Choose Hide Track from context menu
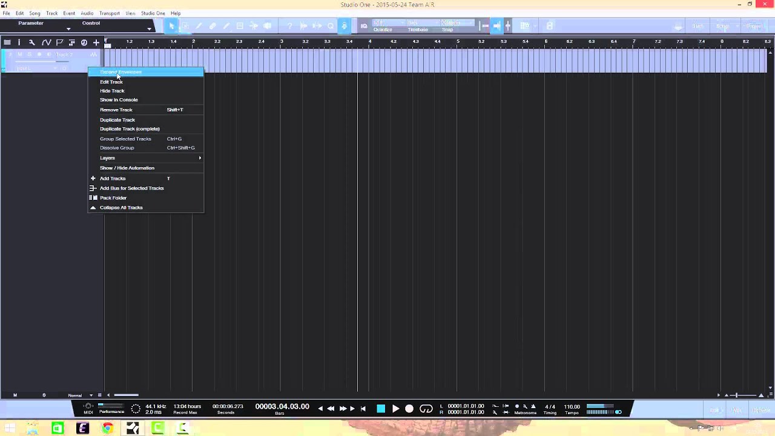This screenshot has height=436, width=775. coord(146,91)
